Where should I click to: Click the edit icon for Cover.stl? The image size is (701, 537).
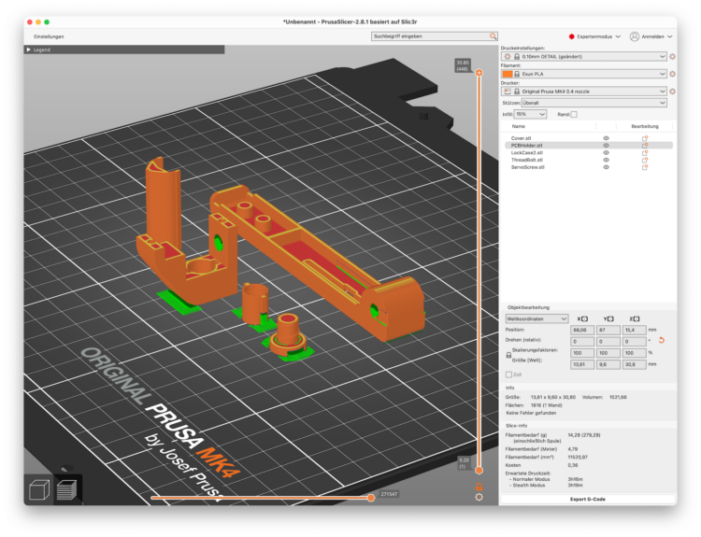coord(645,138)
